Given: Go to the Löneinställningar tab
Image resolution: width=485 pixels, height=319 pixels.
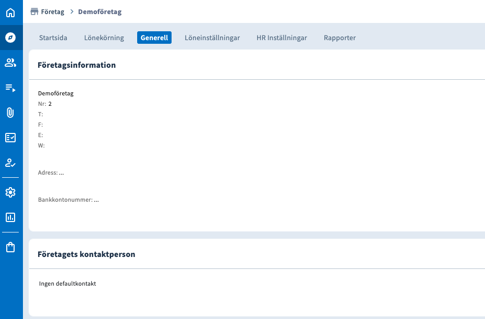Looking at the screenshot, I should [x=212, y=38].
